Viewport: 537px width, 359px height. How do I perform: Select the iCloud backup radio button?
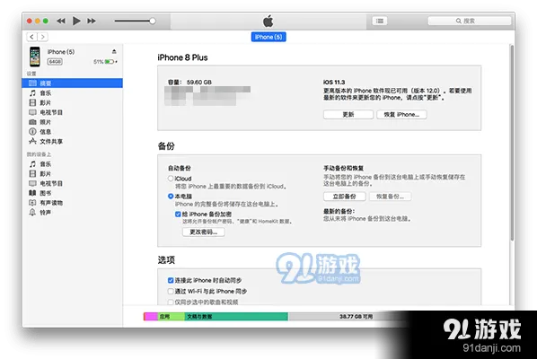click(x=171, y=179)
